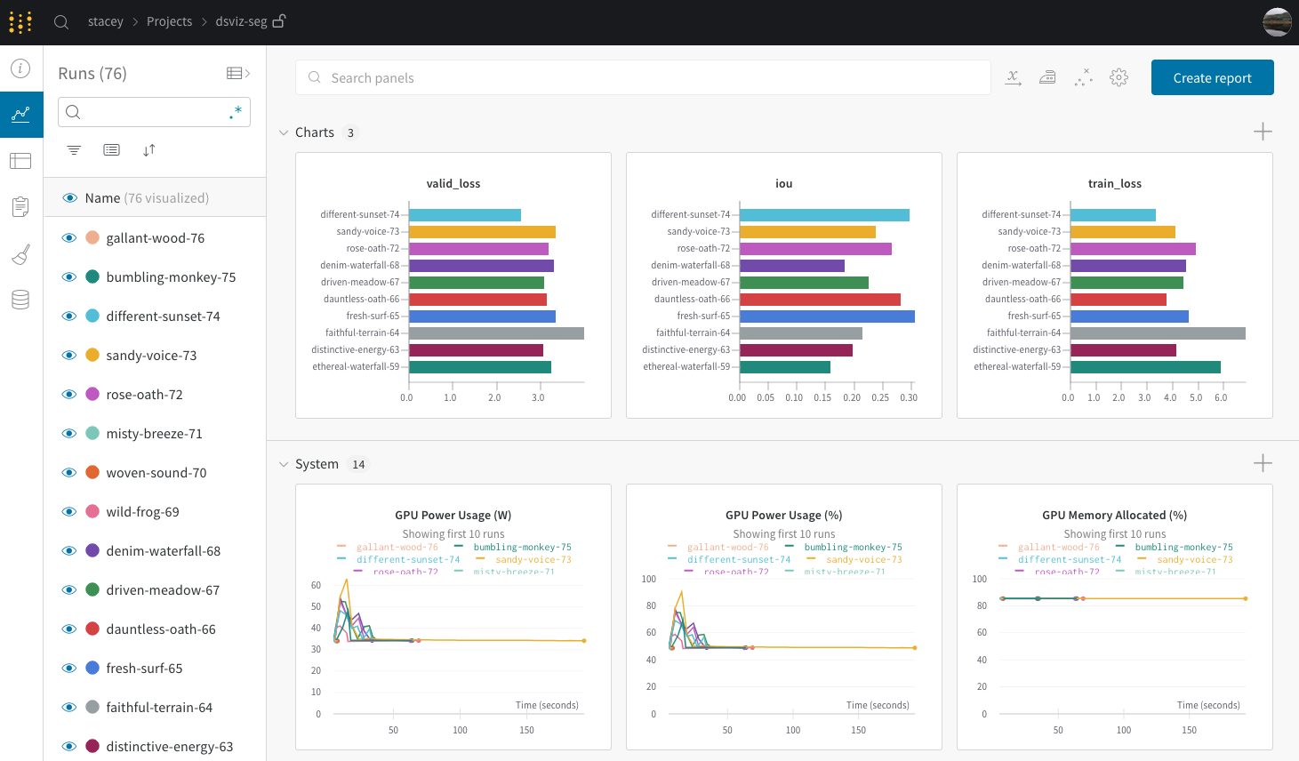Collapse the System section
This screenshot has height=761, width=1299.
[284, 464]
